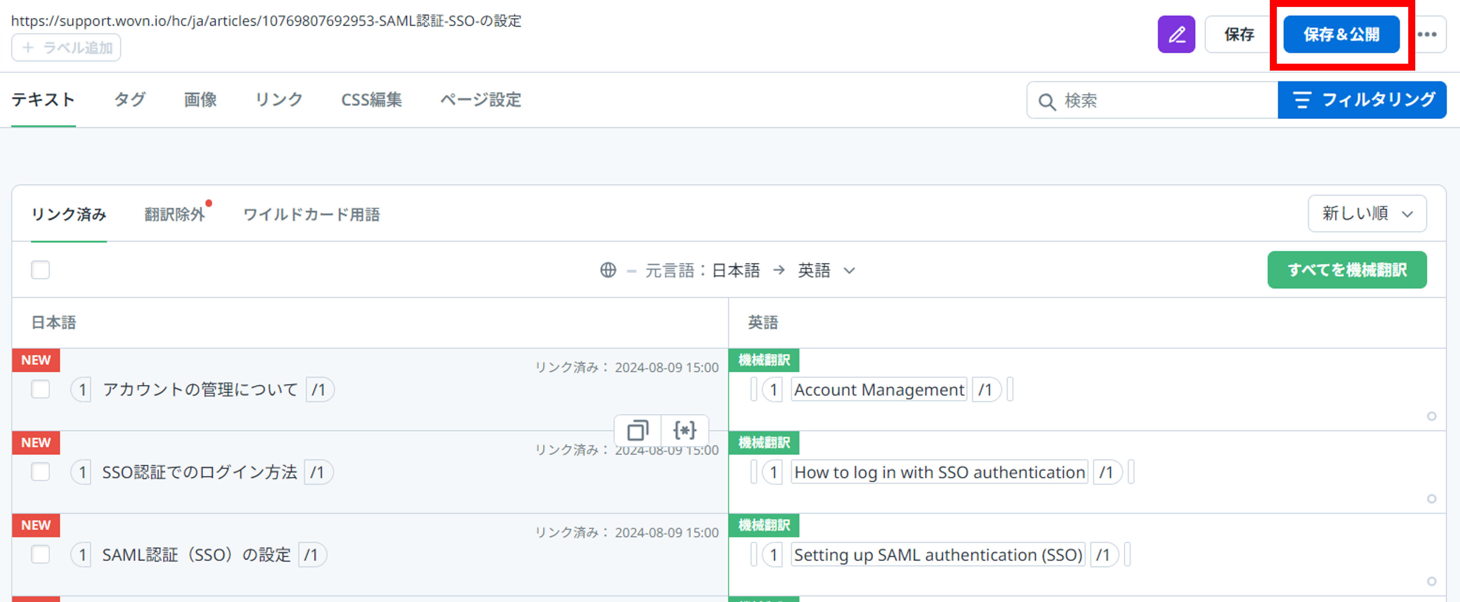This screenshot has width=1460, height=602.
Task: Click the plus icon in ラベル追加
Action: click(28, 47)
